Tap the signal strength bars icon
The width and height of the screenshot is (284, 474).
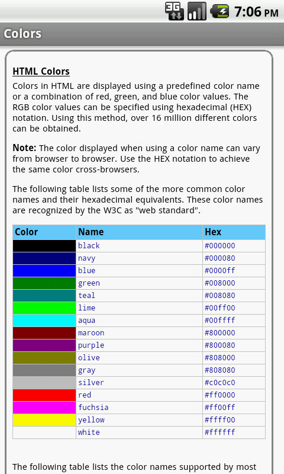(x=197, y=11)
